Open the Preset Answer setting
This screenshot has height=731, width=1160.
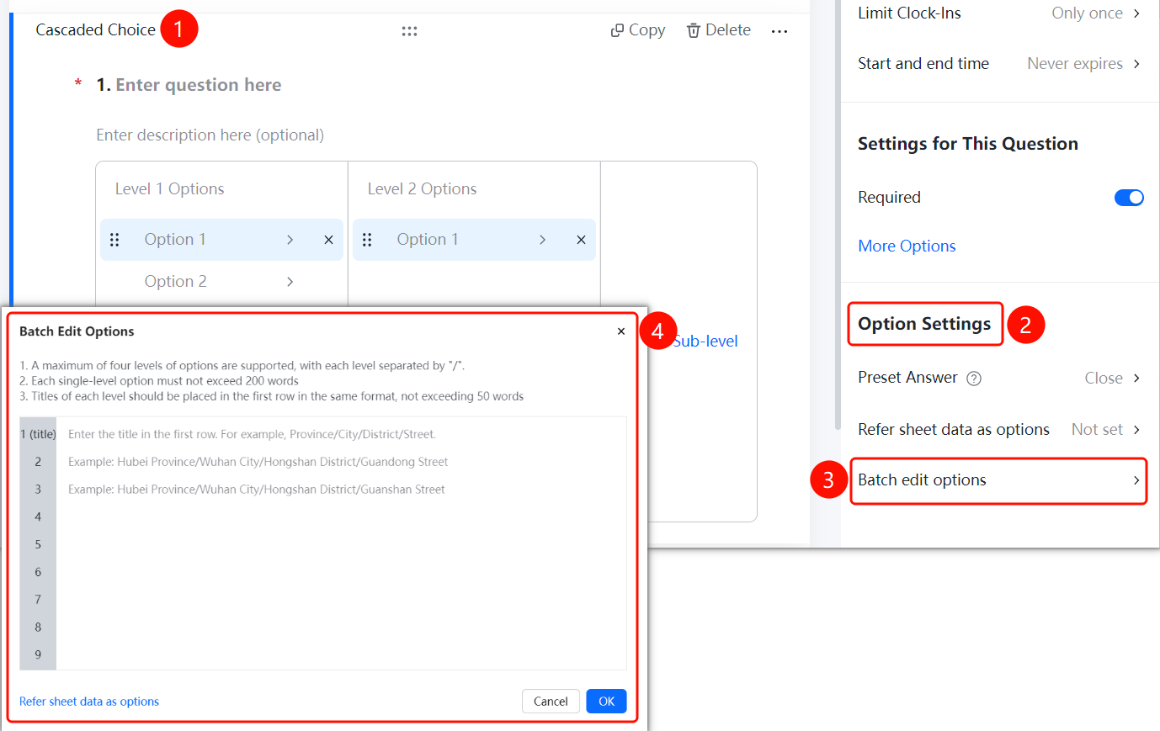point(999,378)
